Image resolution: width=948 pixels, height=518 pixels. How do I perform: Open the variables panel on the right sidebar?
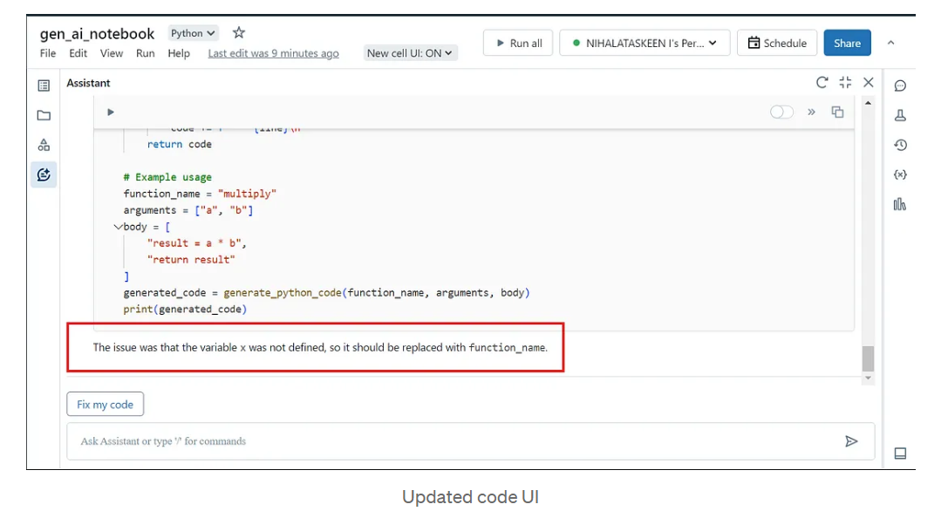900,174
